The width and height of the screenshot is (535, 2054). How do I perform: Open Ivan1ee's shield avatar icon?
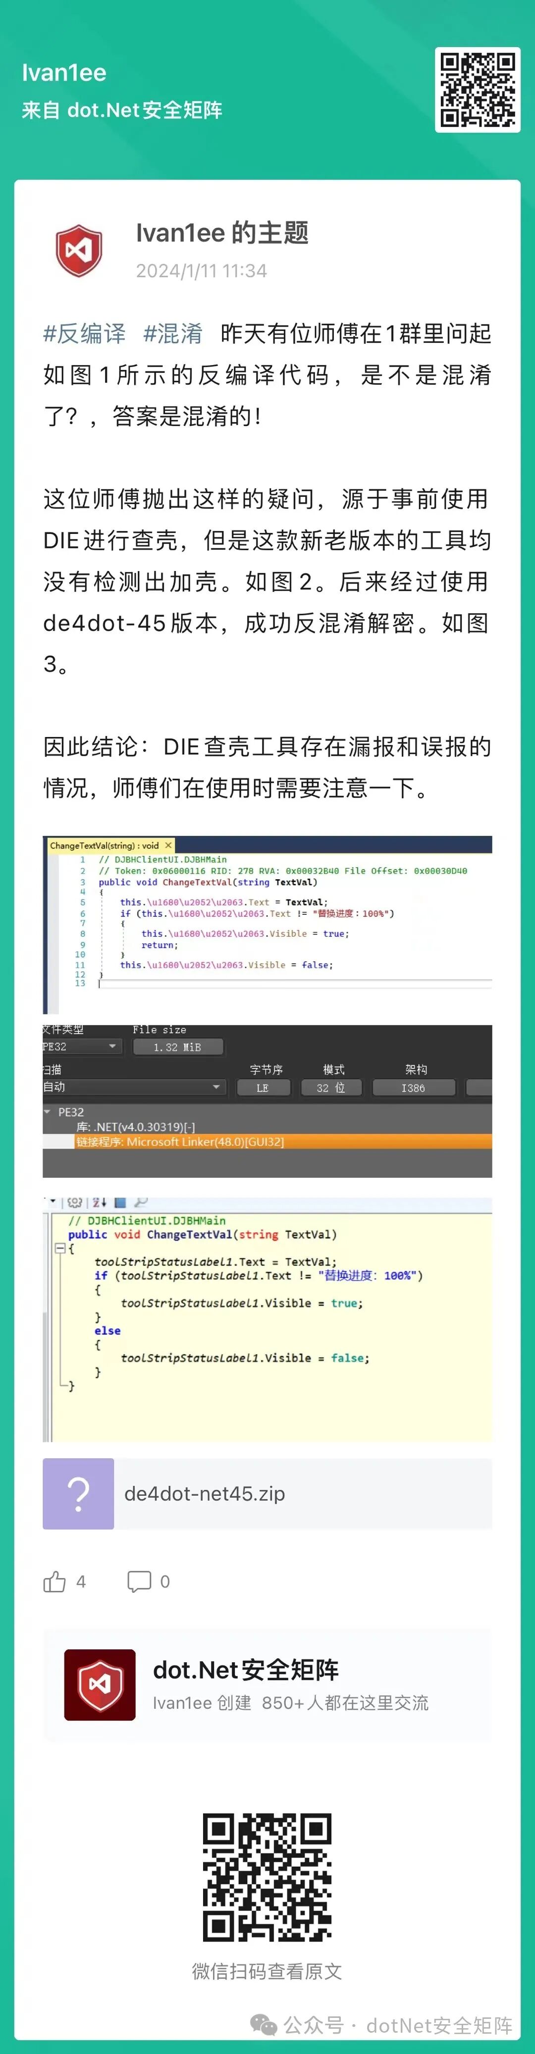point(79,250)
